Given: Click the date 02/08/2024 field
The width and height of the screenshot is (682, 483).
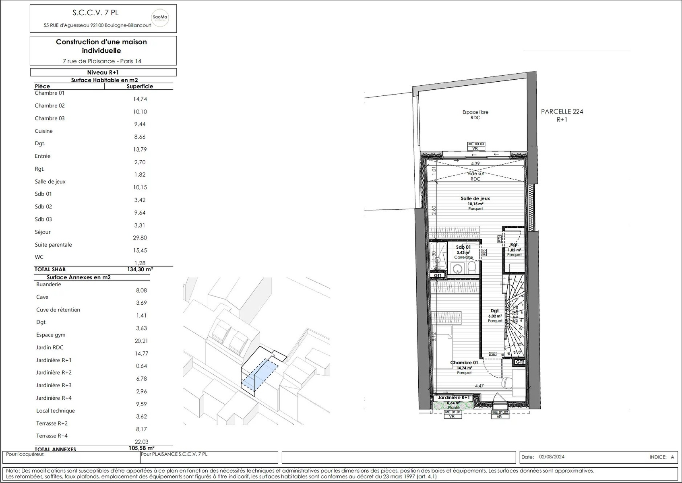Looking at the screenshot, I should click(552, 457).
